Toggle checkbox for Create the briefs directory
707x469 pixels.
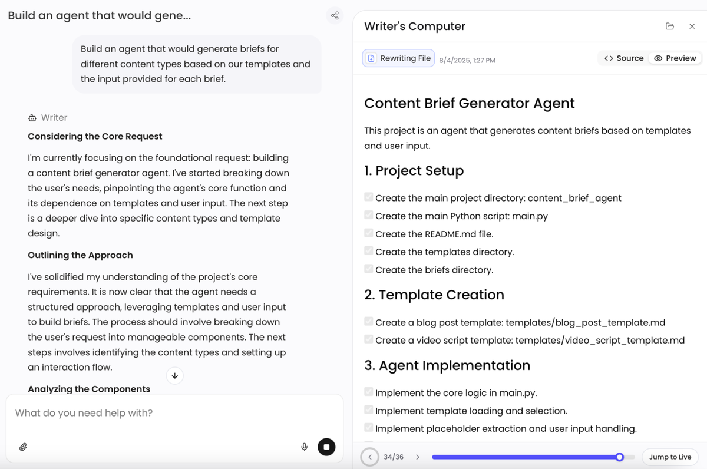click(369, 269)
